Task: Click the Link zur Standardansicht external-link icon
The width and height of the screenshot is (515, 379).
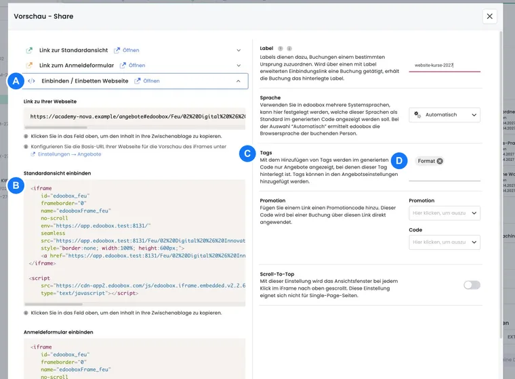Action: [x=29, y=50]
